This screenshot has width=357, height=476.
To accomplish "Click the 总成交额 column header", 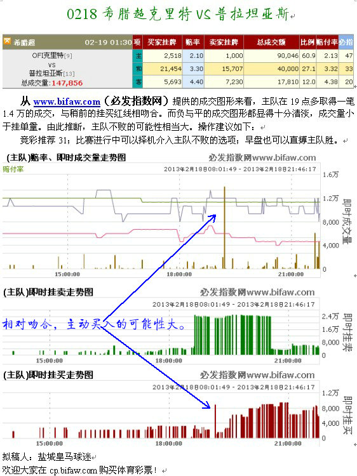I will (271, 42).
